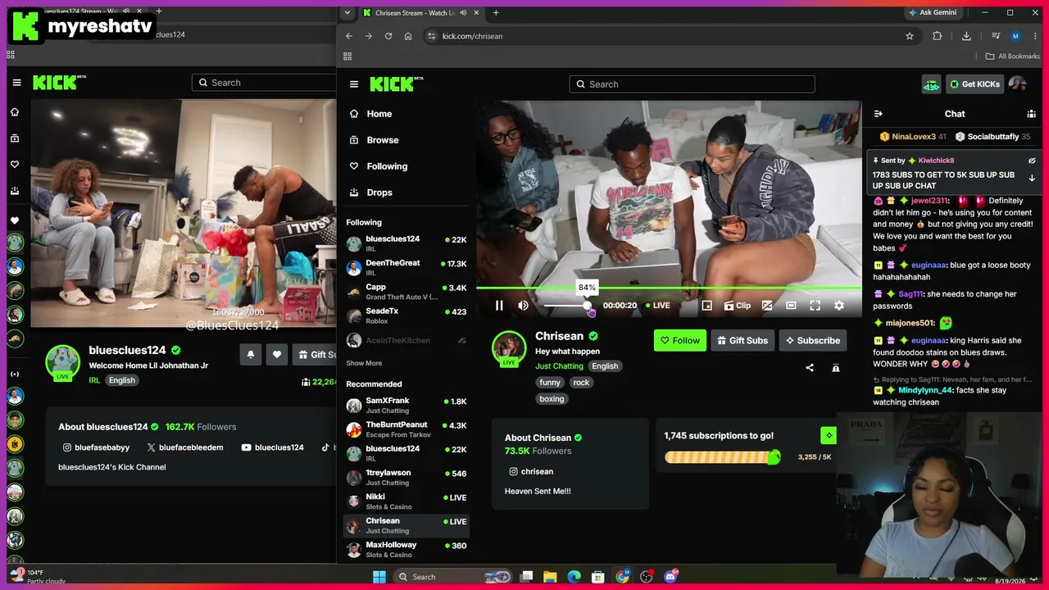
Task: Click Gift Subs for Chrisean
Action: (x=742, y=341)
